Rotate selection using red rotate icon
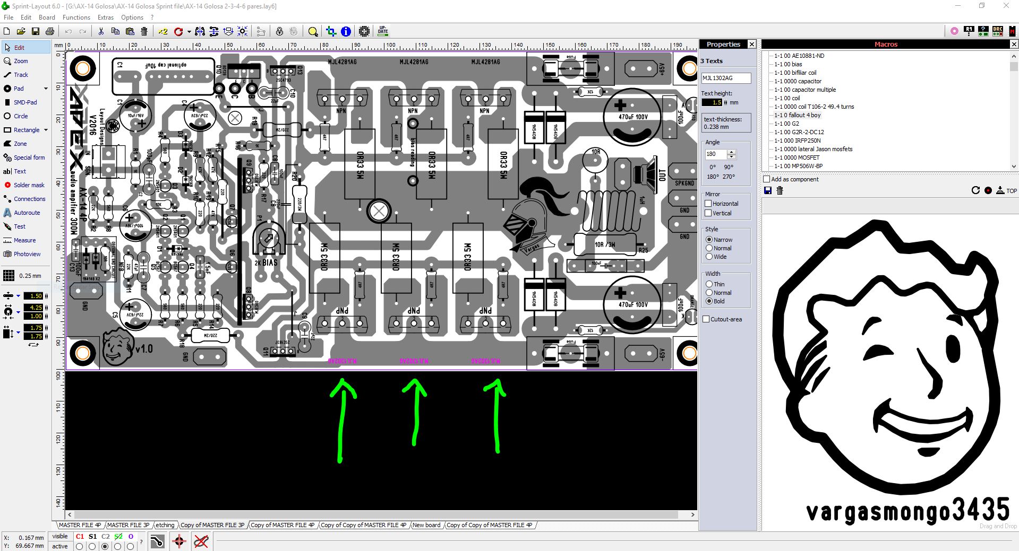This screenshot has width=1019, height=551. click(178, 31)
